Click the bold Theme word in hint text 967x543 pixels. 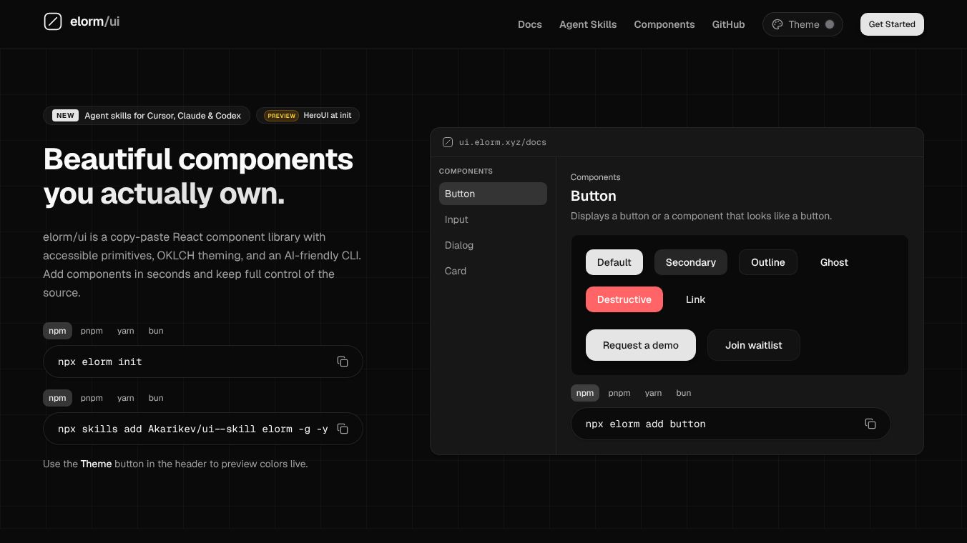(96, 464)
